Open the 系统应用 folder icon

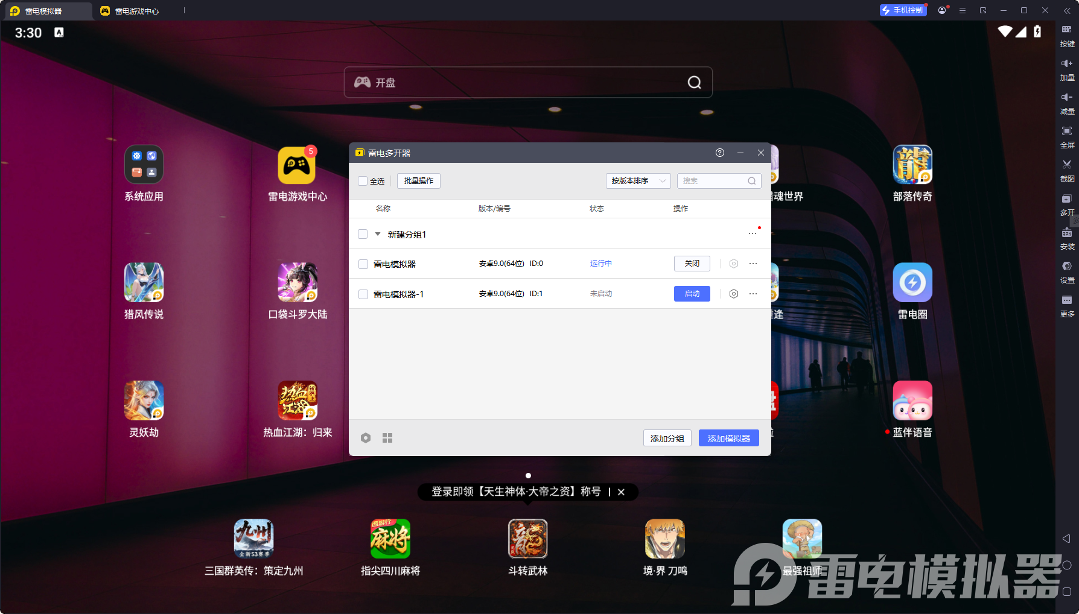click(144, 165)
